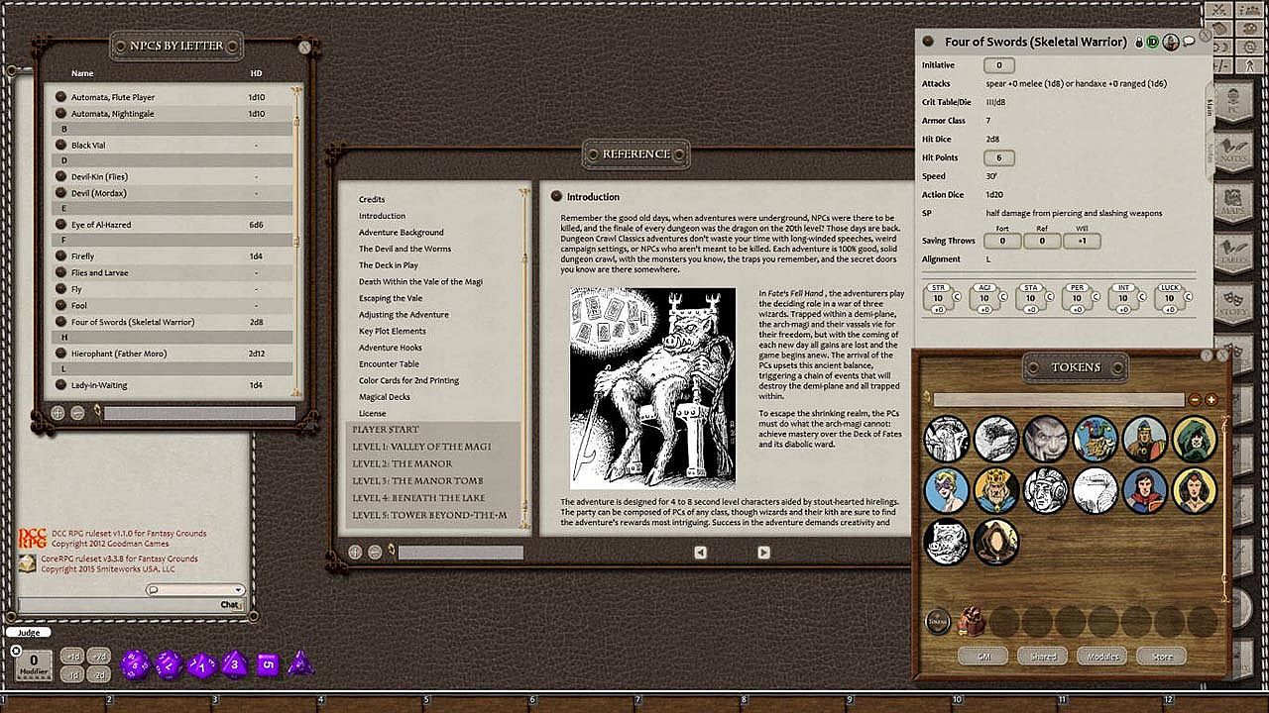Click the Initiative value box
The height and width of the screenshot is (713, 1269).
click(998, 65)
